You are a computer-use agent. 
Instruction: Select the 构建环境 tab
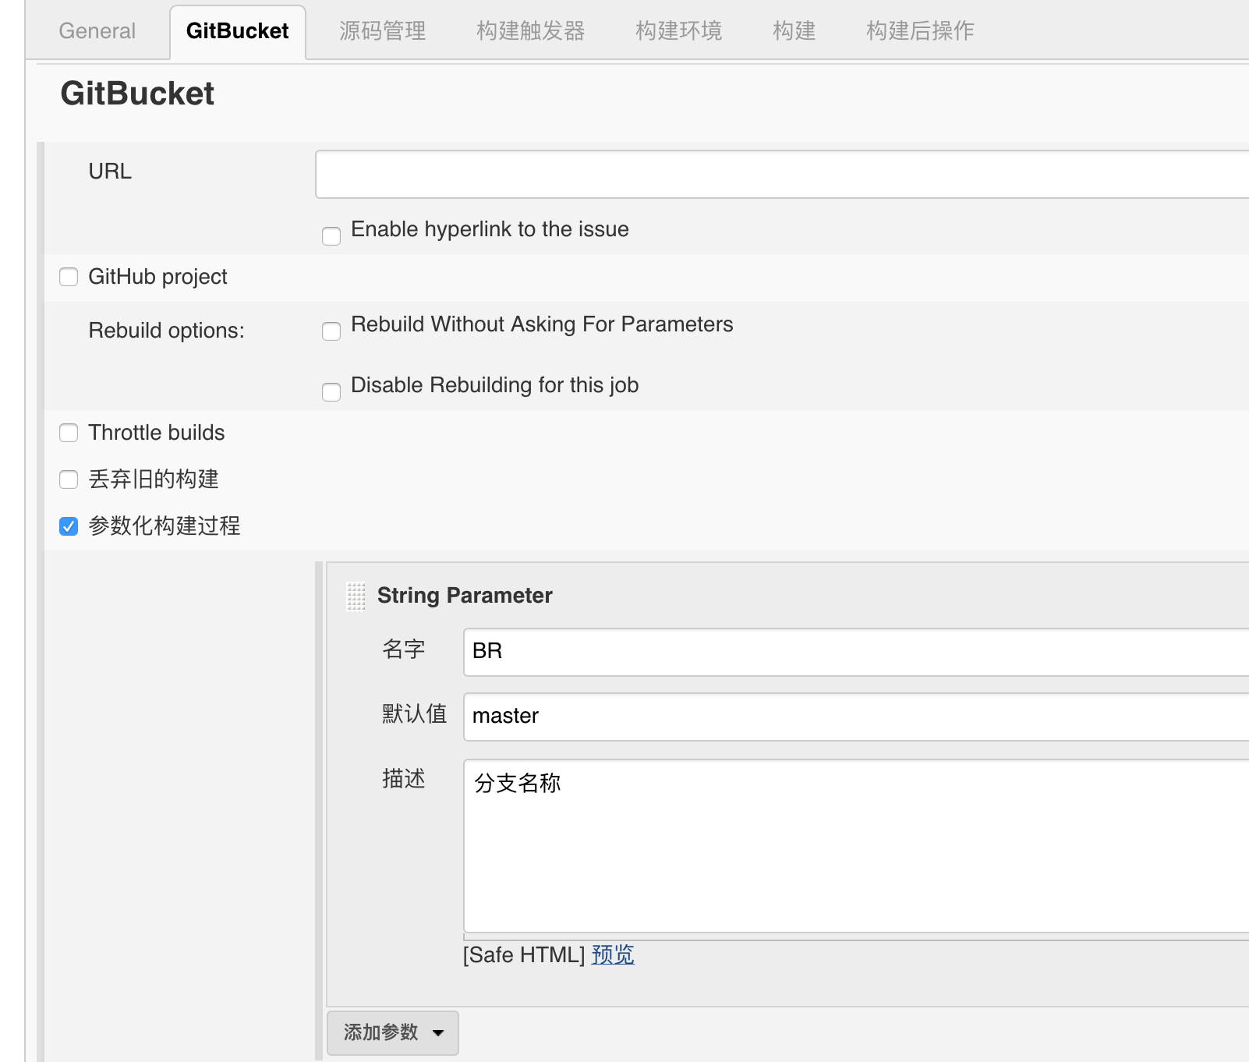coord(678,31)
